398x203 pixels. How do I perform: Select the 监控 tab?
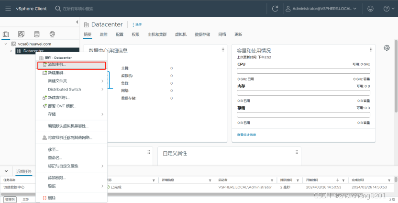pyautogui.click(x=103, y=34)
